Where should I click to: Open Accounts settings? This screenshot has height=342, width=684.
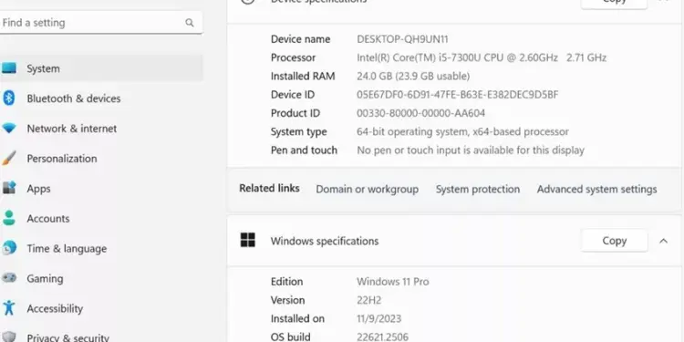[x=101, y=219]
